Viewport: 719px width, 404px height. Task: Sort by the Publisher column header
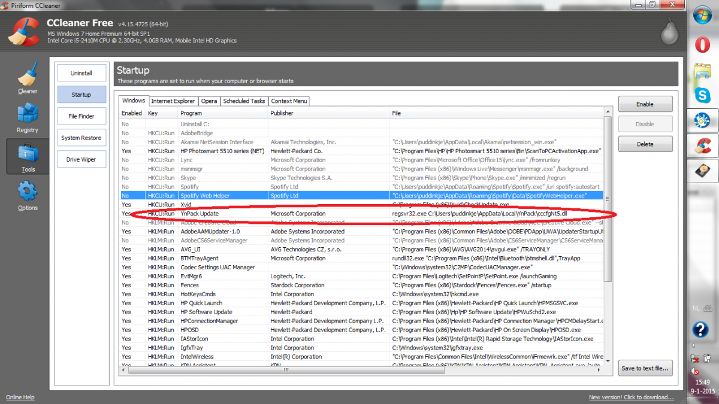point(329,113)
